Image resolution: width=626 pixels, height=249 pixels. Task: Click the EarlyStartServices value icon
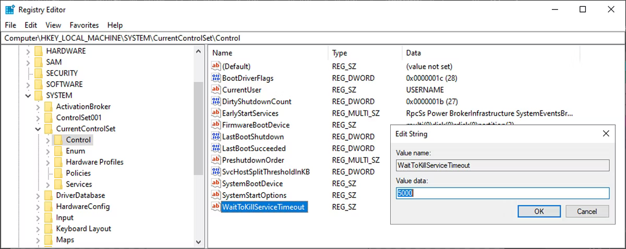point(216,113)
